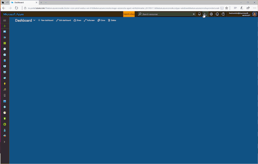Click the user avatar photo
This screenshot has width=258, height=164.
point(255,14)
